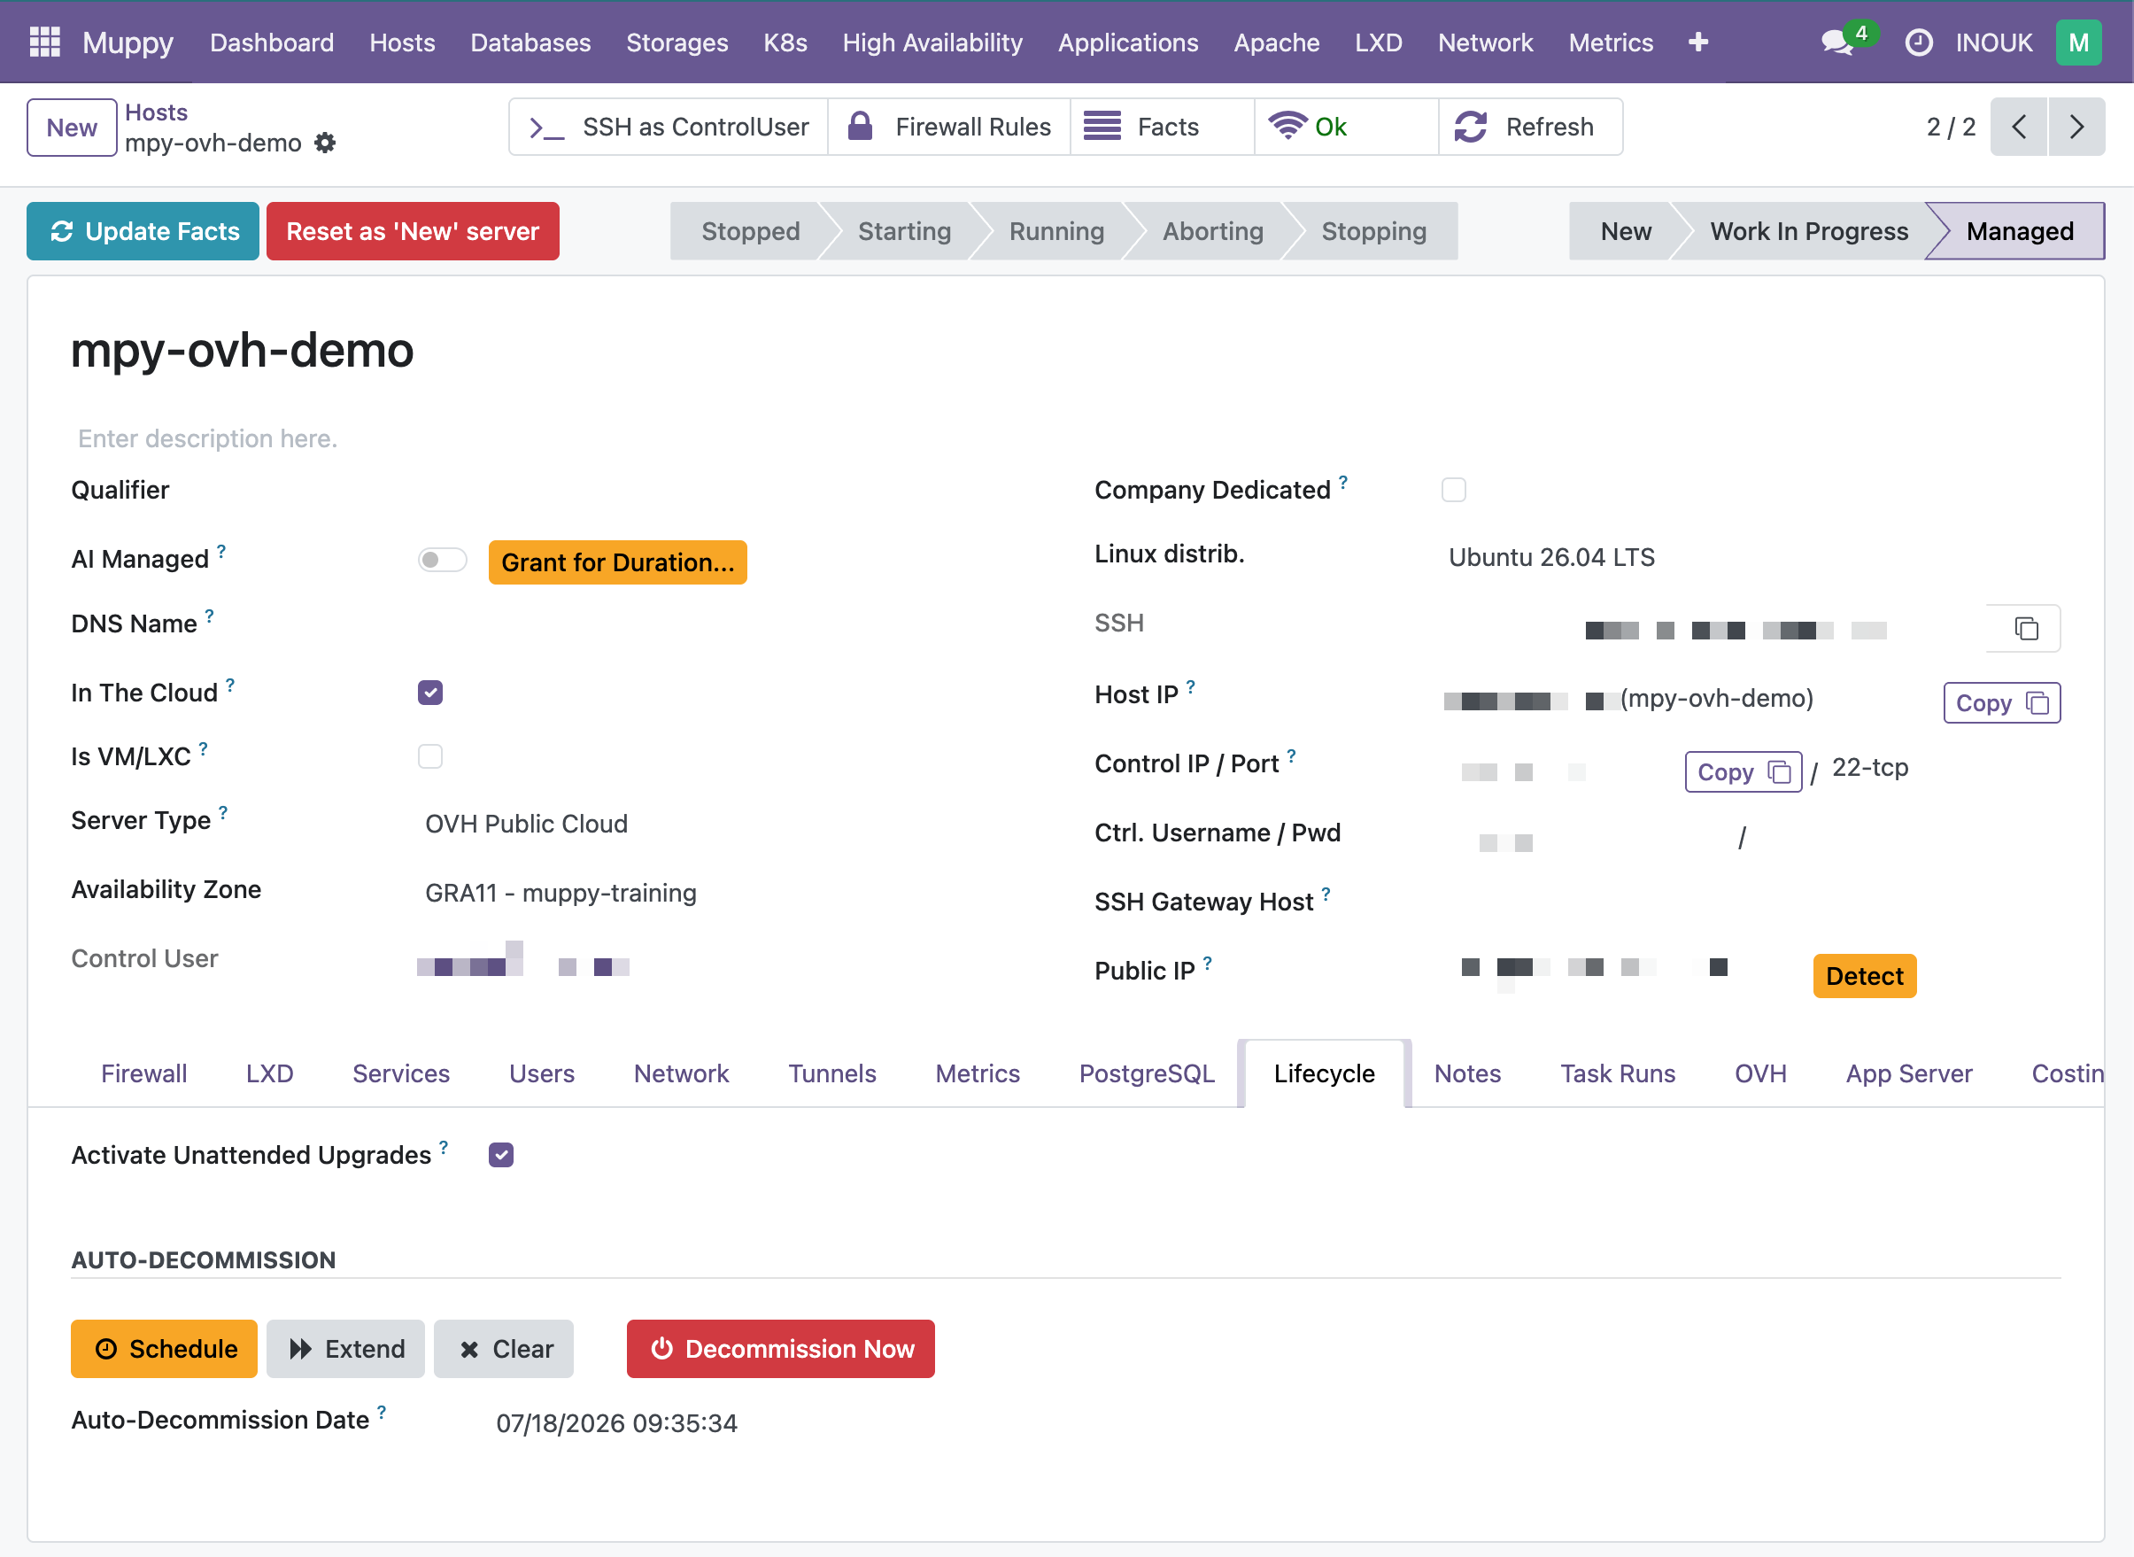Open the High Availability menu
The image size is (2134, 1557).
pyautogui.click(x=932, y=43)
